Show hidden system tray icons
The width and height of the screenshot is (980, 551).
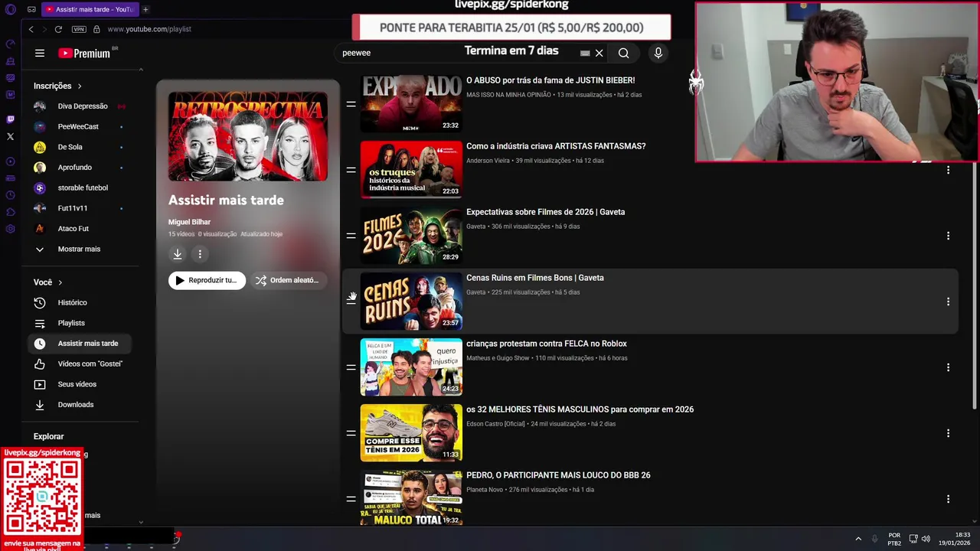pyautogui.click(x=857, y=539)
